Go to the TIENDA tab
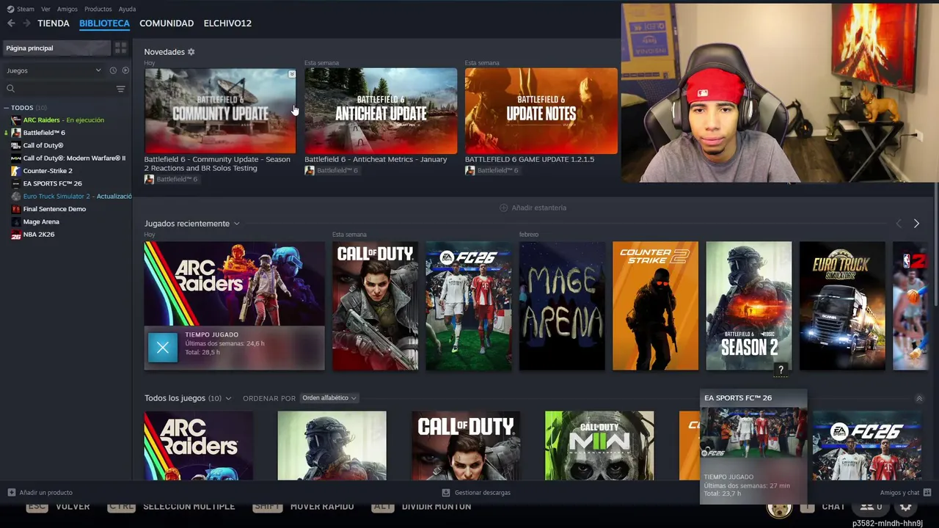Image resolution: width=939 pixels, height=528 pixels. [54, 23]
